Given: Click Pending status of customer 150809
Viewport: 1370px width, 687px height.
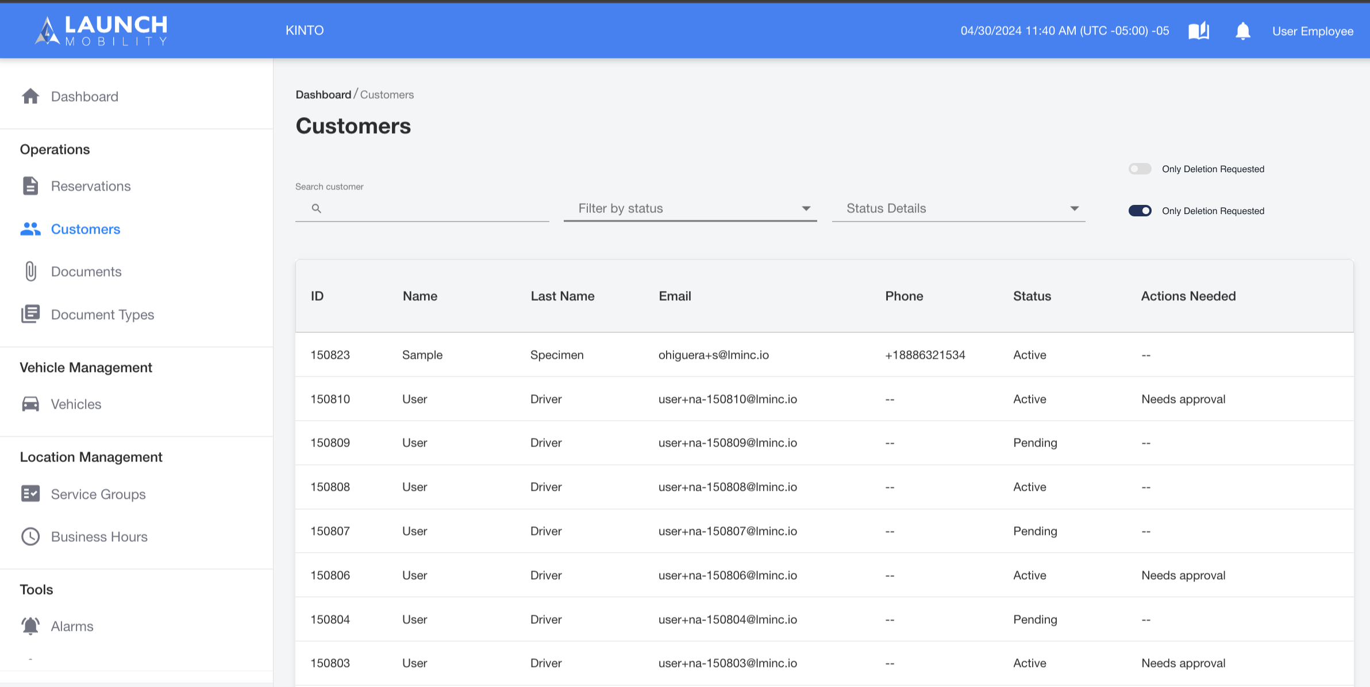Looking at the screenshot, I should click(x=1035, y=443).
